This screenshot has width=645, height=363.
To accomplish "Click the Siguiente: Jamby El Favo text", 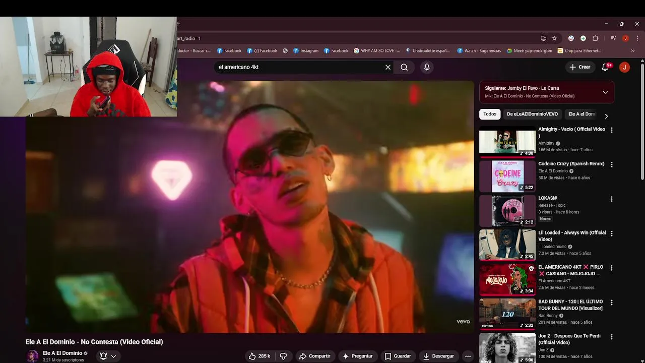I will [x=522, y=88].
